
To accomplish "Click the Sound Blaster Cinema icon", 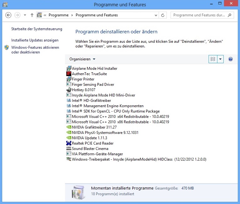I will click(x=69, y=148).
